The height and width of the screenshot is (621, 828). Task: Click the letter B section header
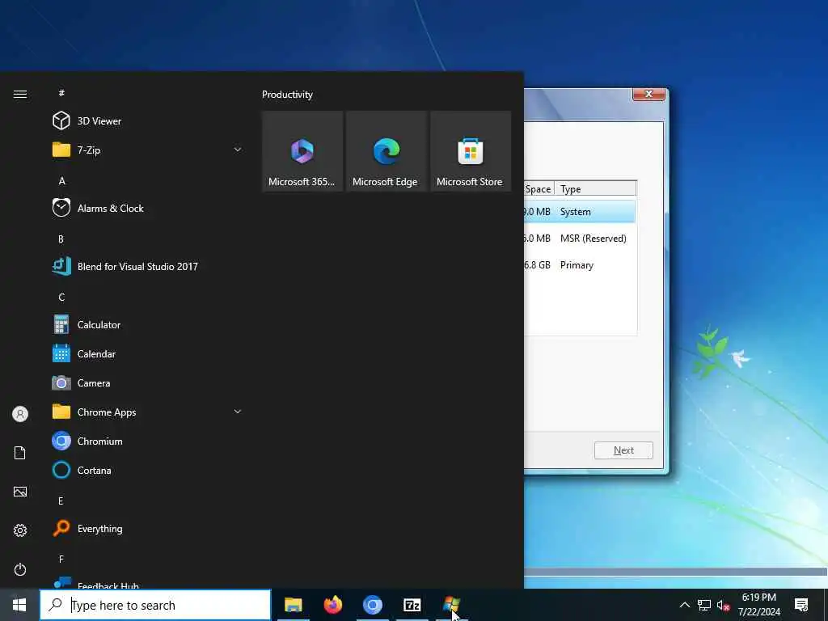coord(61,239)
